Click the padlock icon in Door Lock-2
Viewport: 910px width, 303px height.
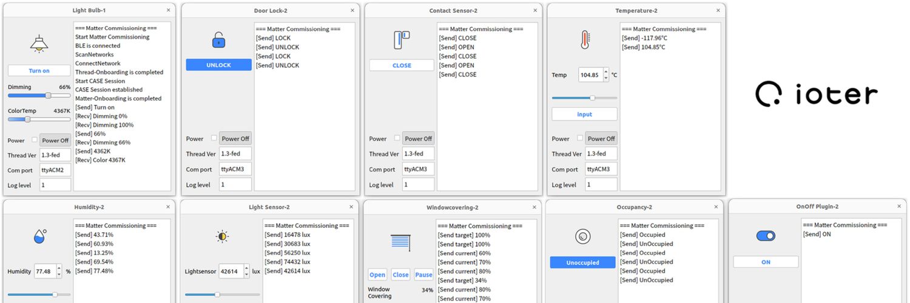(x=218, y=40)
